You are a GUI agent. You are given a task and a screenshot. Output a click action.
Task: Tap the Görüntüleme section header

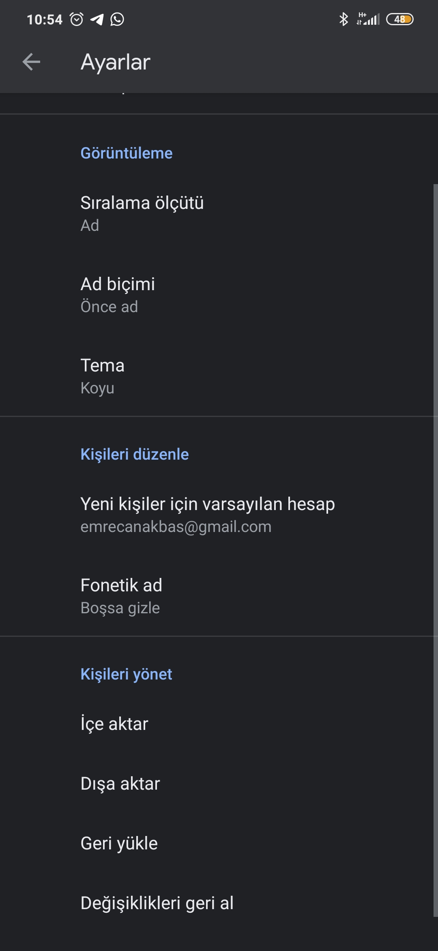[x=127, y=153]
